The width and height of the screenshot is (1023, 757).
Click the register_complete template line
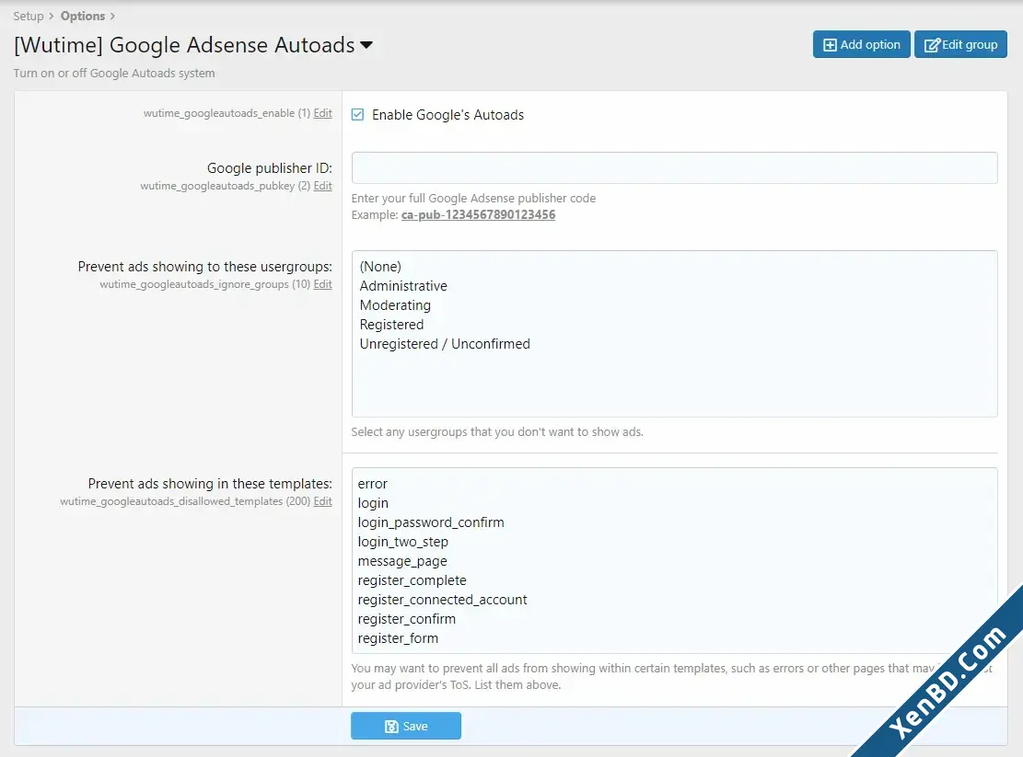[412, 580]
